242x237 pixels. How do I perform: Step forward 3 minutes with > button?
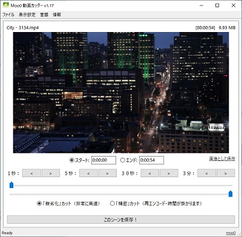[226, 173]
